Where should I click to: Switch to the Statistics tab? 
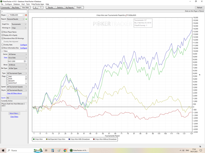(x=60, y=8)
